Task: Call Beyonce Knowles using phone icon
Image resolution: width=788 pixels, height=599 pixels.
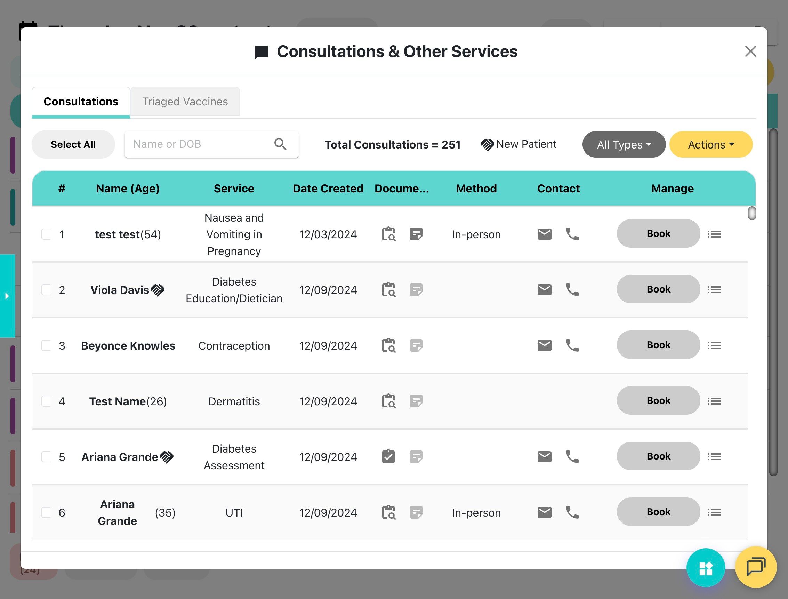Action: click(572, 345)
